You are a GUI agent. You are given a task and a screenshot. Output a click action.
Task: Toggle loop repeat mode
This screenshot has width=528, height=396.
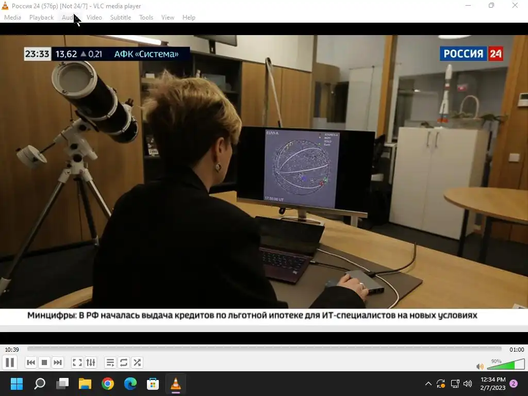[124, 362]
